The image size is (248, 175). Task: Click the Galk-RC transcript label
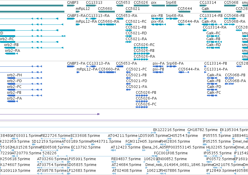pos(213,33)
